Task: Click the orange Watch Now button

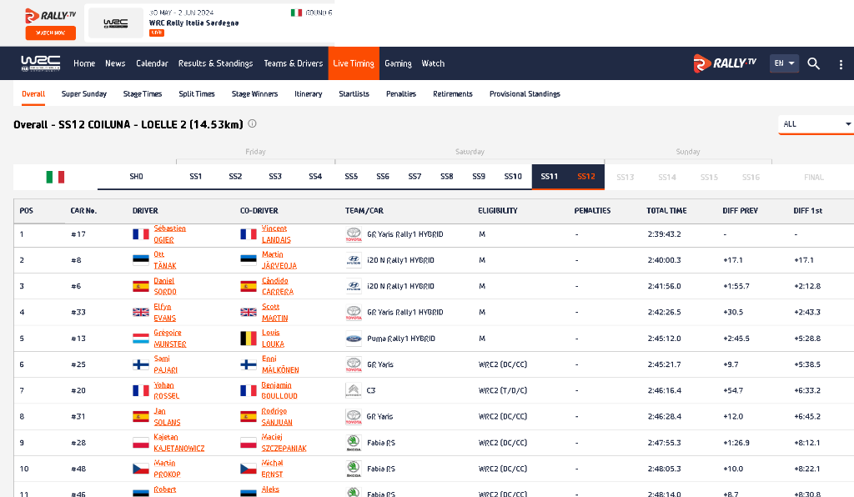Action: pos(50,33)
